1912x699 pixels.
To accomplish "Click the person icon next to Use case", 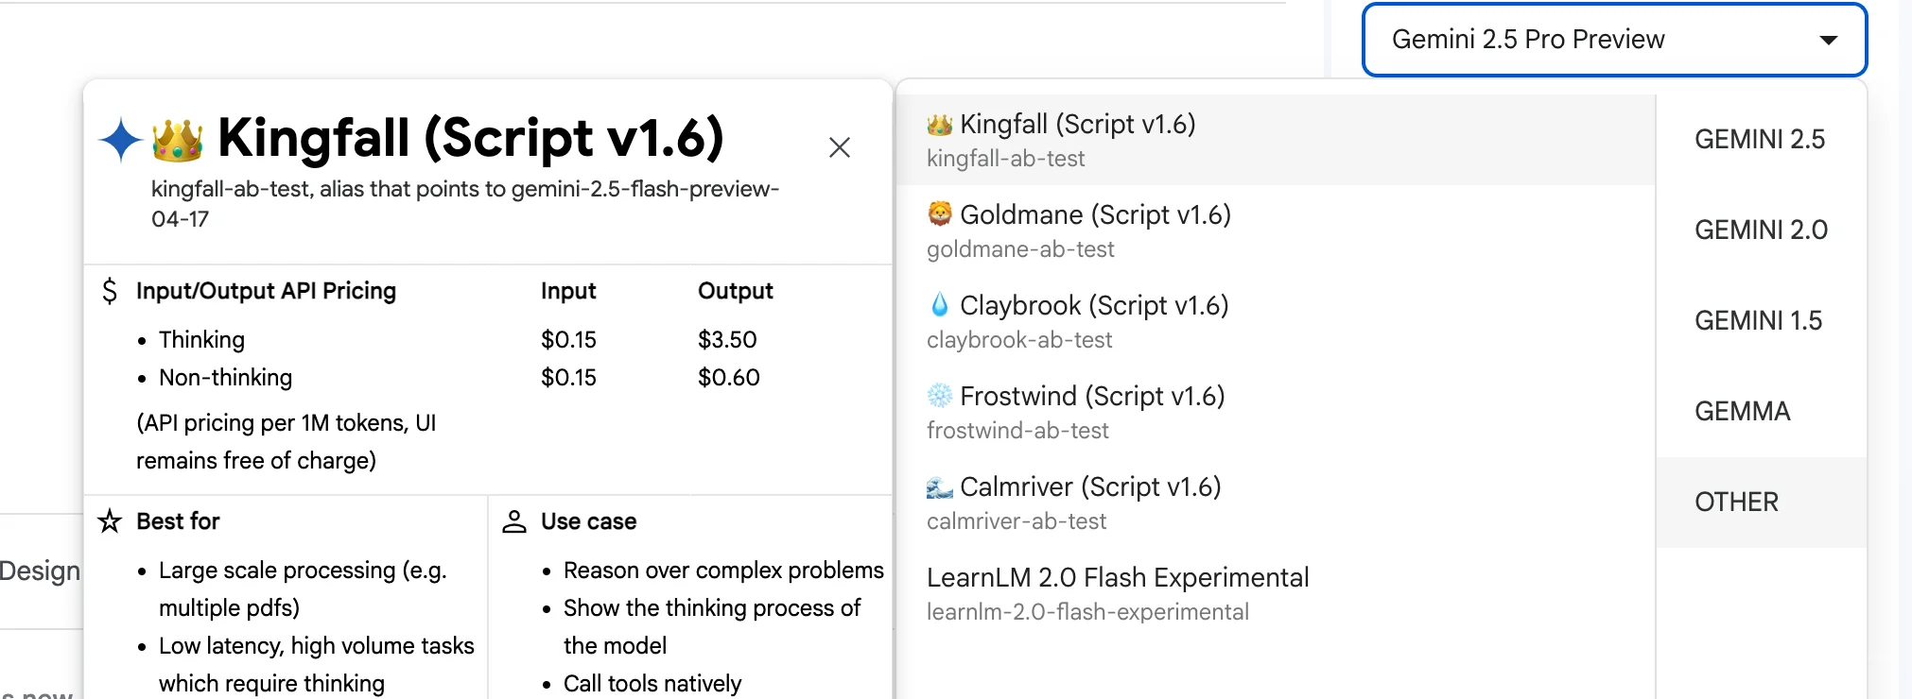I will click(514, 521).
